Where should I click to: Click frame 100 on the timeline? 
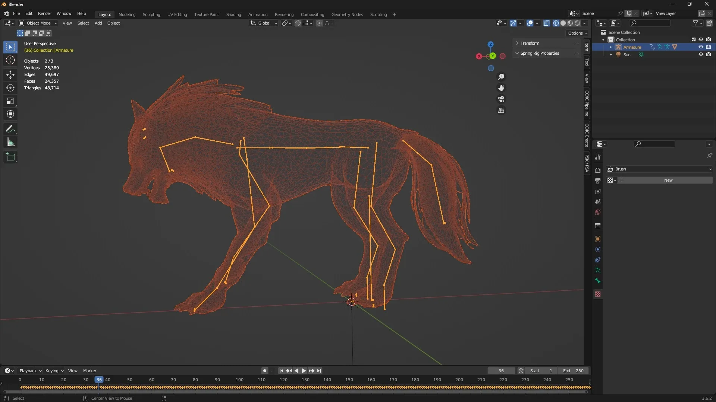[x=239, y=380]
